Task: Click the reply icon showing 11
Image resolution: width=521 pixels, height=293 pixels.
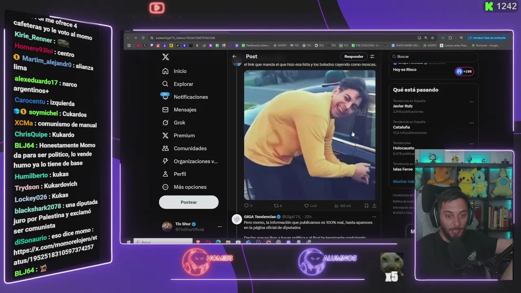Action: [x=248, y=206]
